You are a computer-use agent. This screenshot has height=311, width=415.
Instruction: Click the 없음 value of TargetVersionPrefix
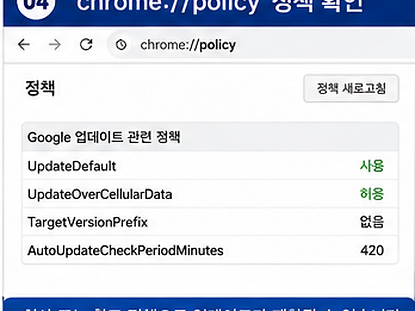coord(372,222)
